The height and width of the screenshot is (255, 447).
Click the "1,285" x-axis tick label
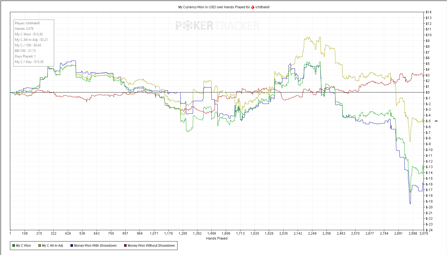pos(183,233)
